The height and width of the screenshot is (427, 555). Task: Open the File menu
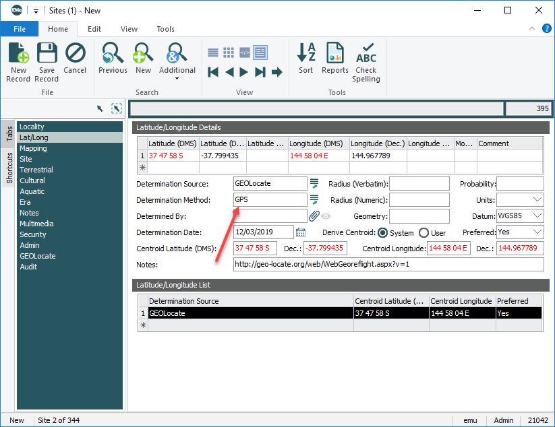click(x=19, y=29)
